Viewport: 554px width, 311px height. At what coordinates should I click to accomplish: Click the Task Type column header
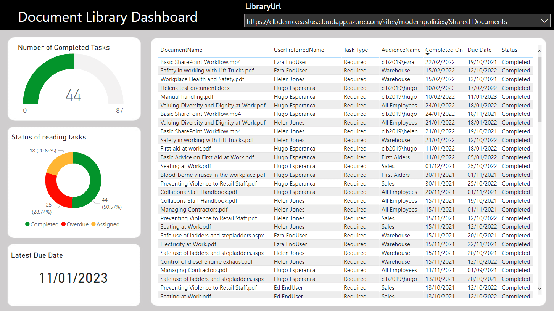pyautogui.click(x=356, y=50)
